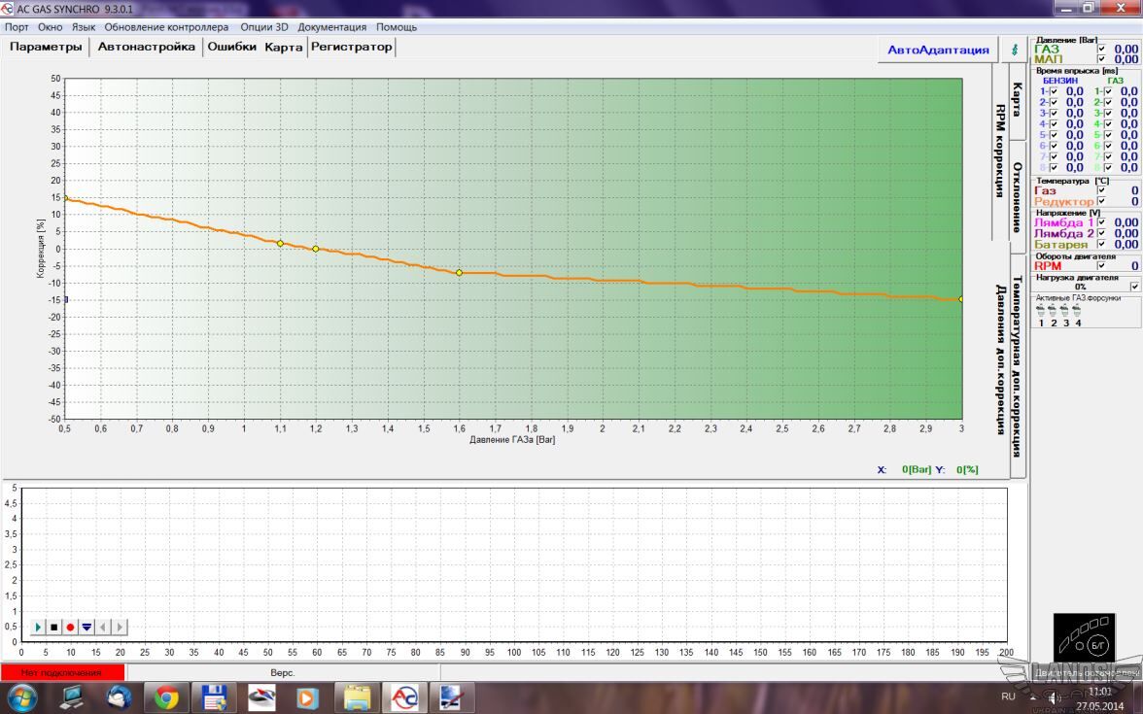Viewport: 1143px width, 714px height.
Task: Start recording with the red record button
Action: [x=70, y=628]
